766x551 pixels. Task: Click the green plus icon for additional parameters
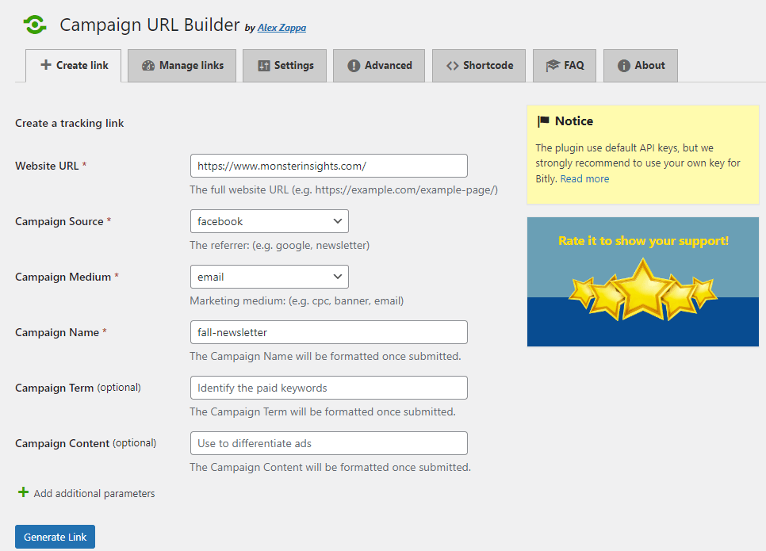pyautogui.click(x=22, y=493)
